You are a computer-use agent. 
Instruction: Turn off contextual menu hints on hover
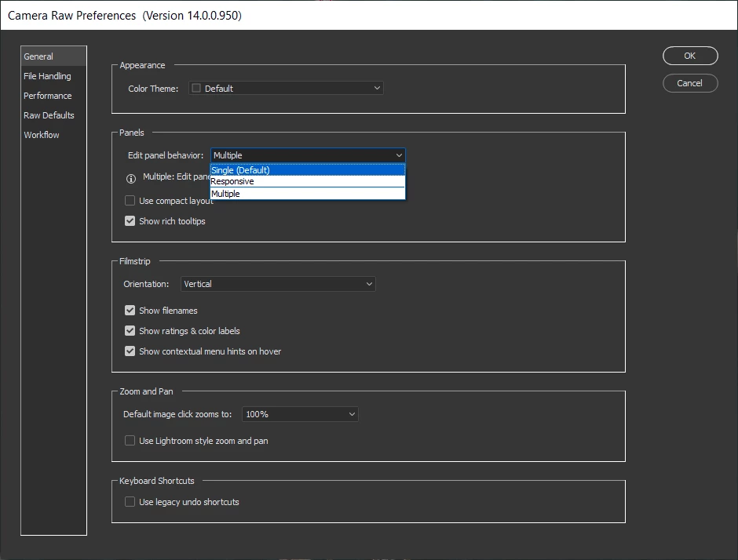[x=130, y=351]
